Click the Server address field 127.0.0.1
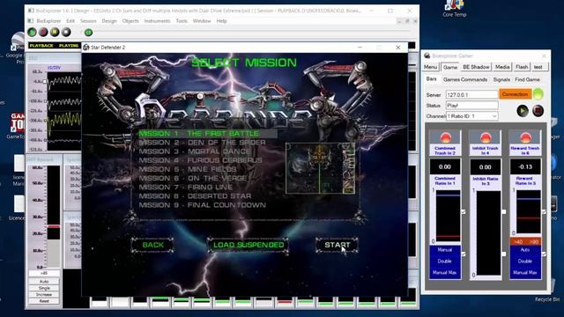This screenshot has height=317, width=564. pos(472,94)
